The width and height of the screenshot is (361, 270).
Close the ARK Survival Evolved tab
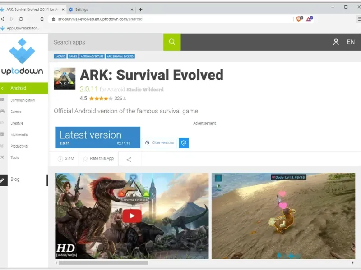[63, 9]
